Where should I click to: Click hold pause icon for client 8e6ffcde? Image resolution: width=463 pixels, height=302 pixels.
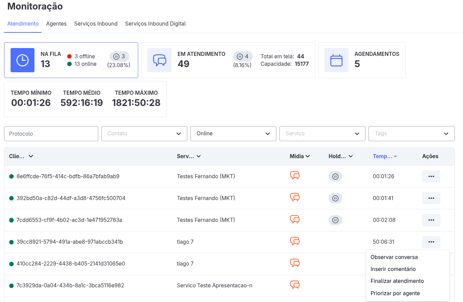pos(335,177)
